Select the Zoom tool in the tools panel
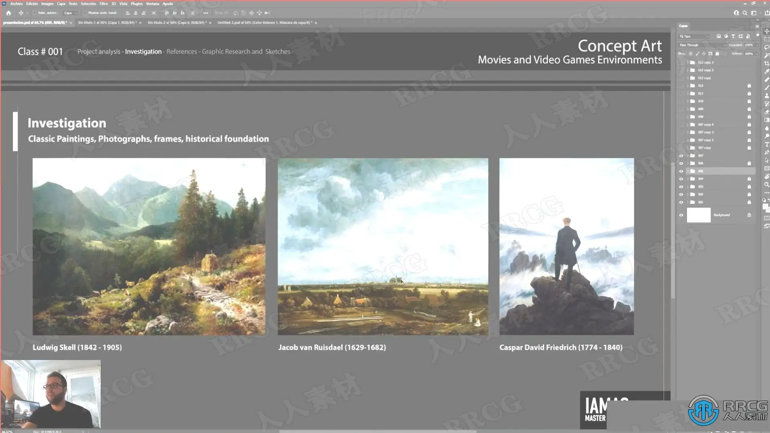Screen dimensions: 770x433 pos(767,184)
